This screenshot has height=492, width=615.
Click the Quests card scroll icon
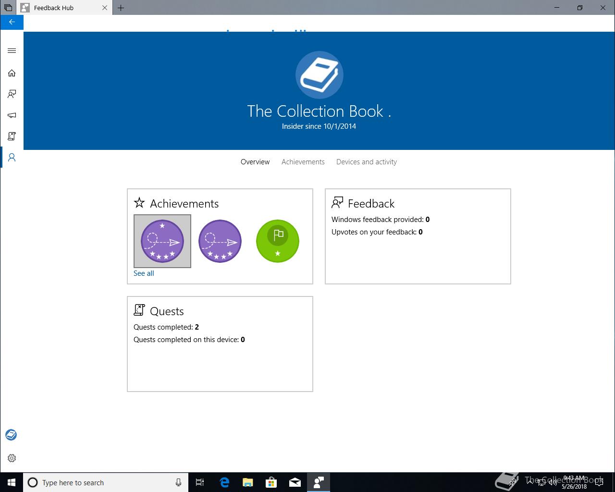[139, 310]
